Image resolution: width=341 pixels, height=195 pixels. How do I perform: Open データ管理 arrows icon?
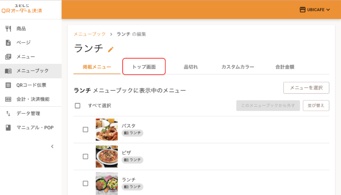(8, 113)
